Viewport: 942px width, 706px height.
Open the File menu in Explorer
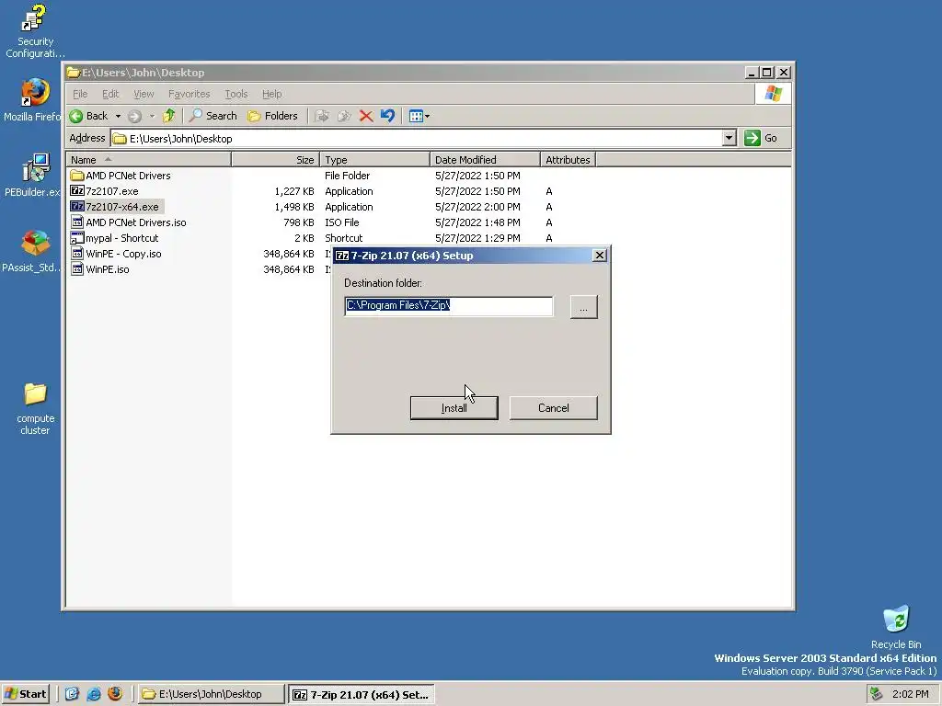coord(80,94)
